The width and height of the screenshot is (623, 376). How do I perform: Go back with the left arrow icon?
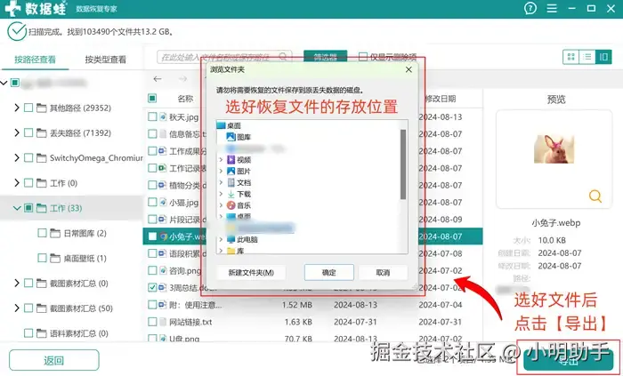pos(158,79)
